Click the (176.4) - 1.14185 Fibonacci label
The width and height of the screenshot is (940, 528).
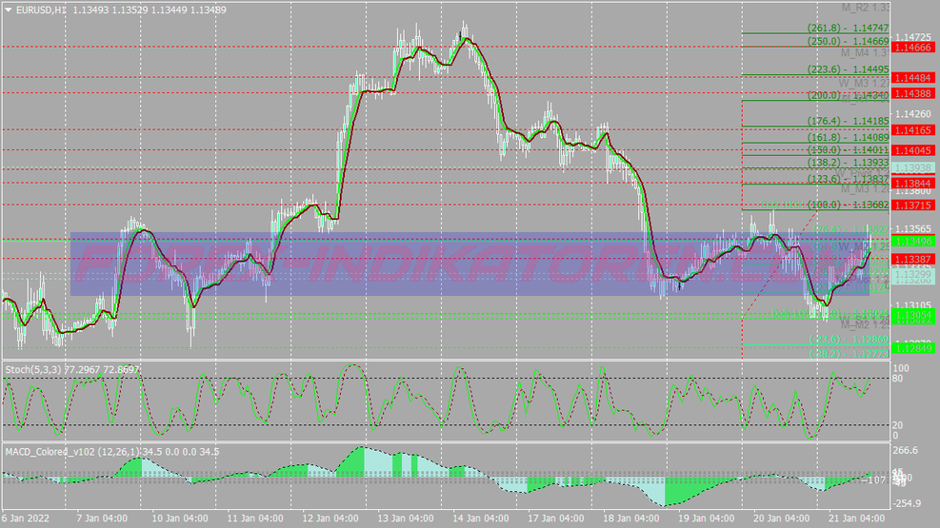[848, 120]
